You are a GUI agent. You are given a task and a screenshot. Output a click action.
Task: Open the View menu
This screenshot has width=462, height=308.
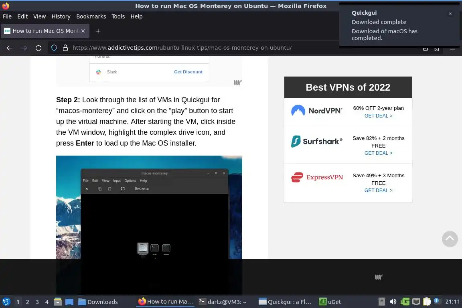[39, 16]
